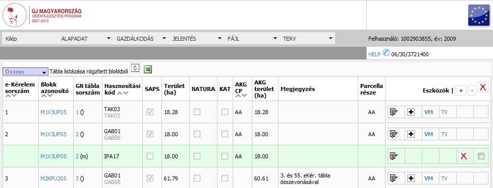Toggle NATURA checkbox in the IPA17 row
The height and width of the screenshot is (188, 493).
(197, 156)
